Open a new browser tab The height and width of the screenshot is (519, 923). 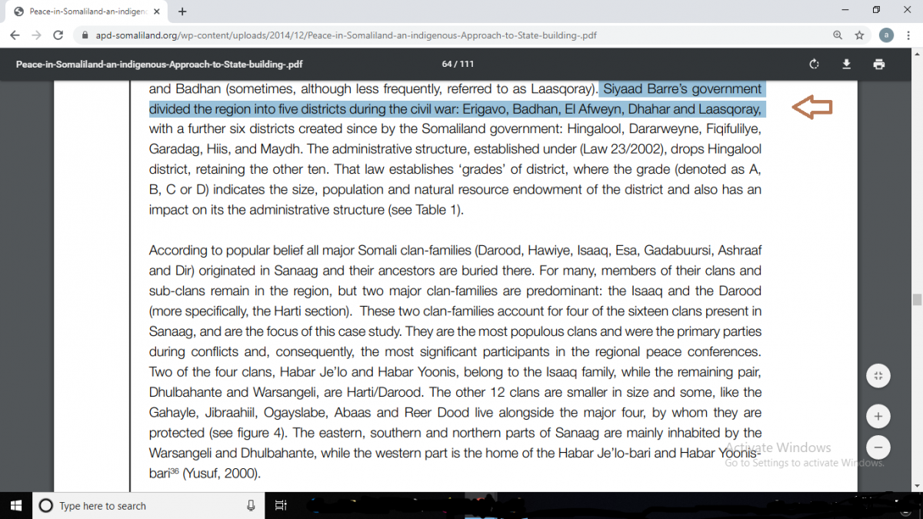(x=182, y=12)
